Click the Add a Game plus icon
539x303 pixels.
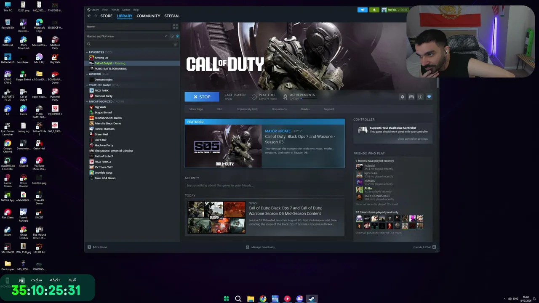coord(89,247)
